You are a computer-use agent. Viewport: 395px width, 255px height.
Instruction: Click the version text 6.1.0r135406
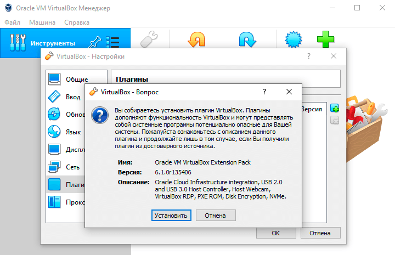pos(173,172)
